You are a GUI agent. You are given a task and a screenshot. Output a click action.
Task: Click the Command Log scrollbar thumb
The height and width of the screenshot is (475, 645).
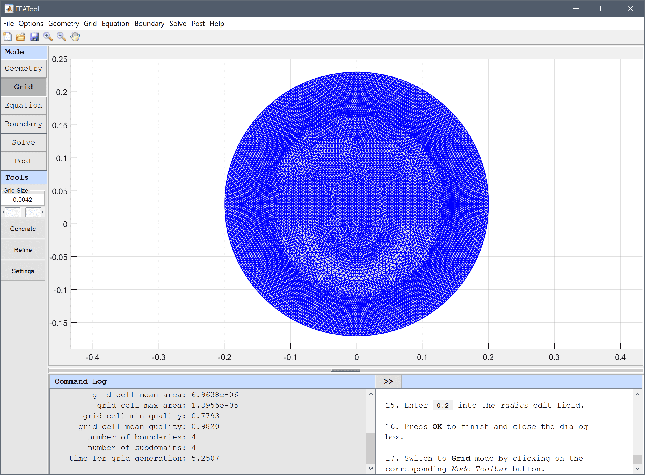[x=371, y=448]
